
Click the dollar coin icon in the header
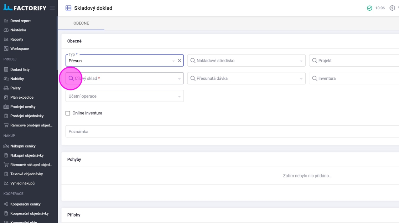[x=392, y=8]
